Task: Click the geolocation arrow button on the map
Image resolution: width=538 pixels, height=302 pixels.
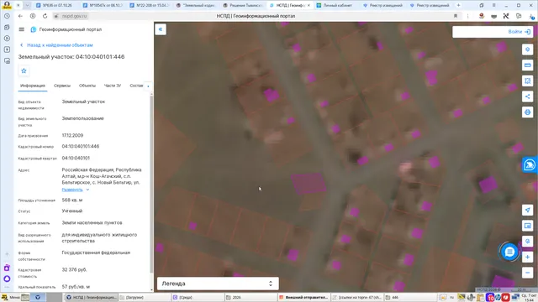Action: pos(527,210)
